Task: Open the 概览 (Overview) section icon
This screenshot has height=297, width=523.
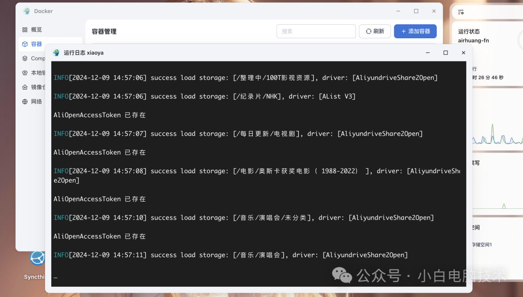Action: coord(25,30)
